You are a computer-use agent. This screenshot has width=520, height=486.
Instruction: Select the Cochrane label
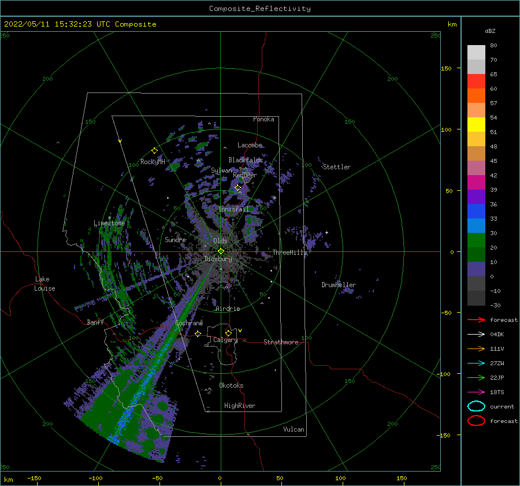(x=189, y=323)
